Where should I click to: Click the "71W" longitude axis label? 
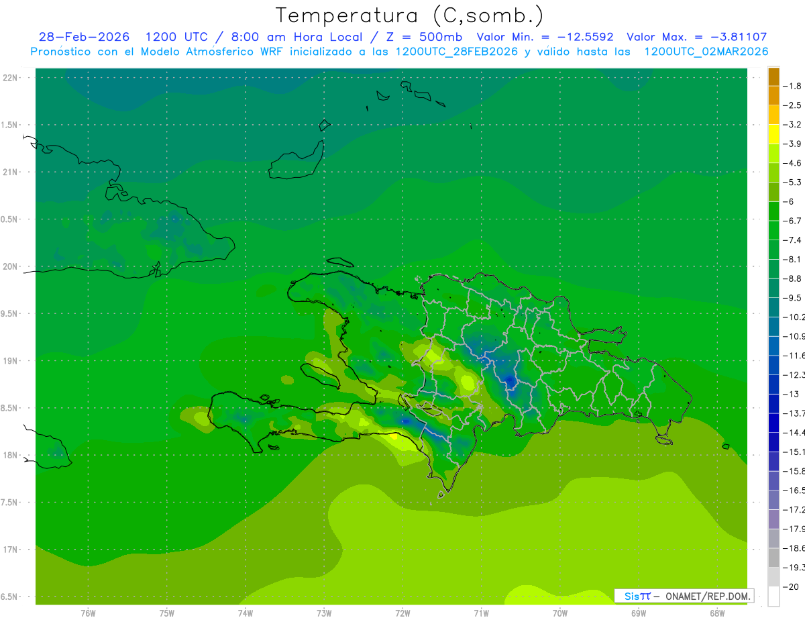[481, 613]
